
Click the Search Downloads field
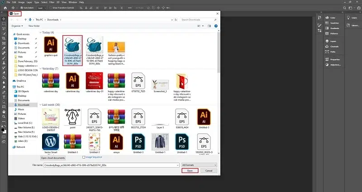[x=199, y=20]
